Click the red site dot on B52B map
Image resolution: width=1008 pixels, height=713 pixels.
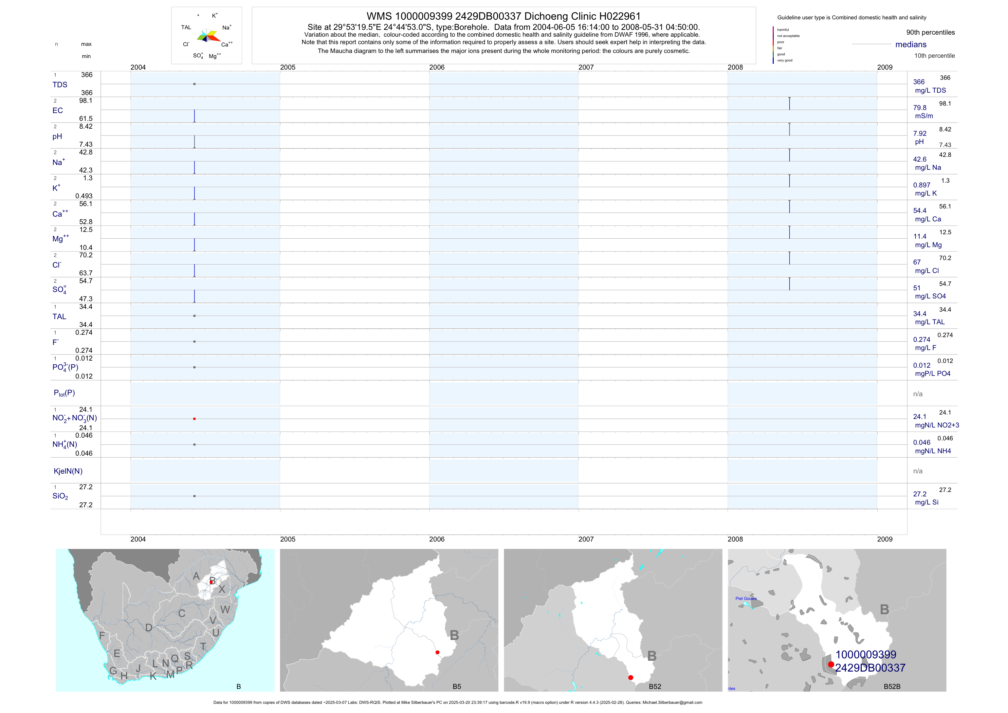831,664
